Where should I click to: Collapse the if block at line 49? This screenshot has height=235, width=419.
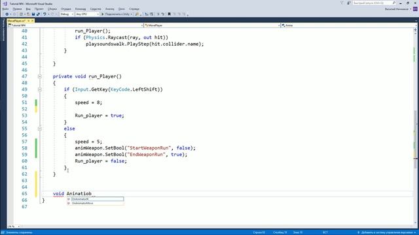tap(39, 89)
